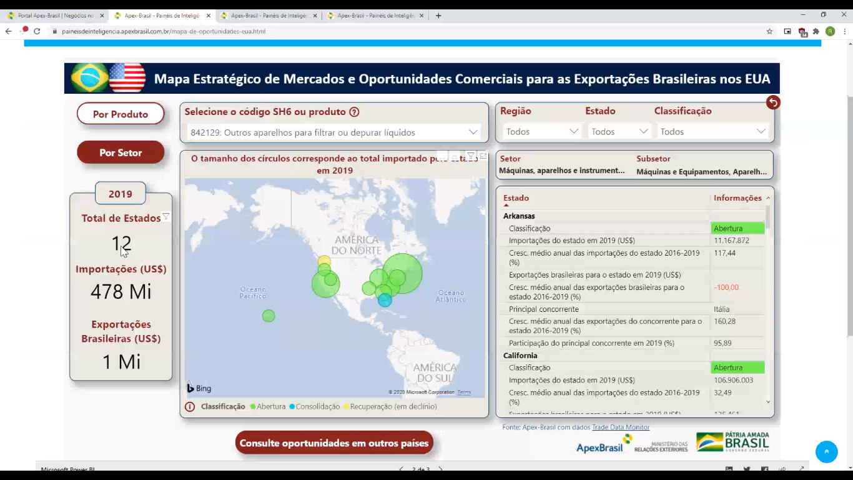The height and width of the screenshot is (480, 853).
Task: Expand the SH6 product code dropdown
Action: point(335,132)
